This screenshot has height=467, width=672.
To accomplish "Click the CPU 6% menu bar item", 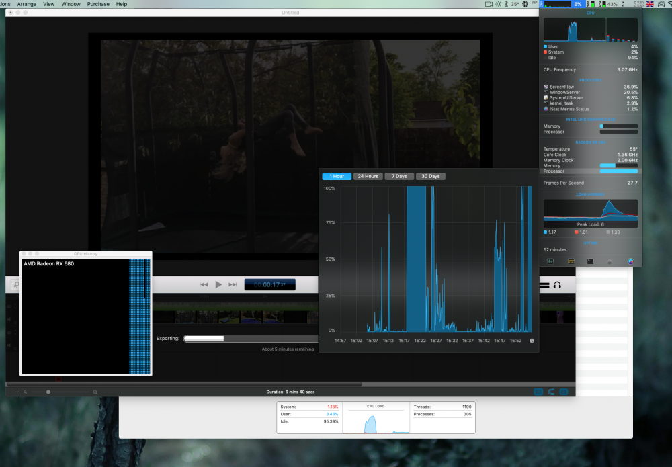I will [563, 4].
